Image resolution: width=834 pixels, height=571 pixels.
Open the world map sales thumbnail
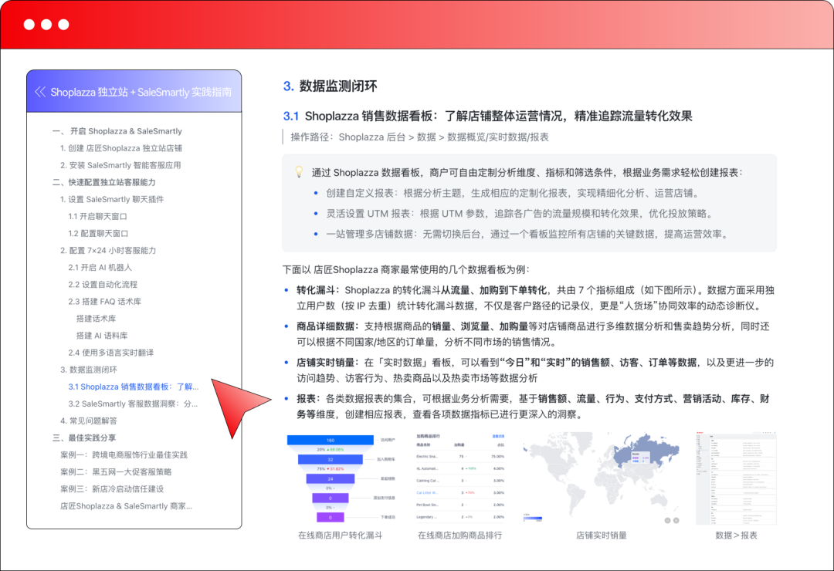pyautogui.click(x=601, y=478)
